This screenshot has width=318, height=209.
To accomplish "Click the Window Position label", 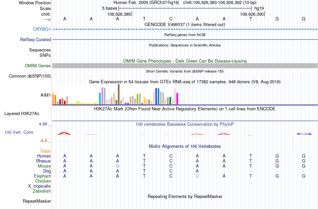I will [x=35, y=3].
